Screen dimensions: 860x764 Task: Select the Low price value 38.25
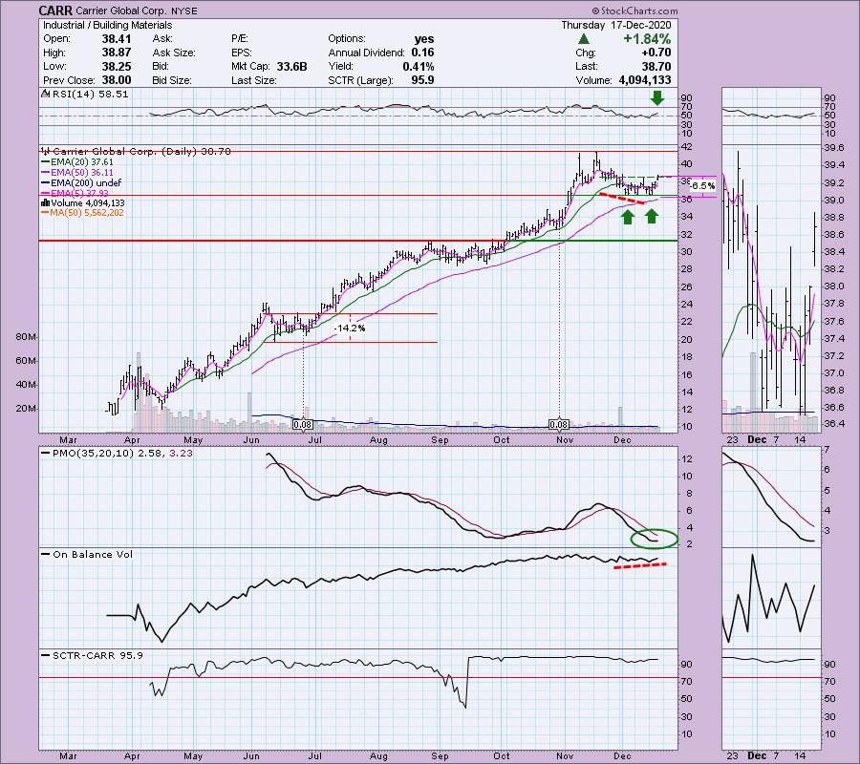click(x=117, y=66)
